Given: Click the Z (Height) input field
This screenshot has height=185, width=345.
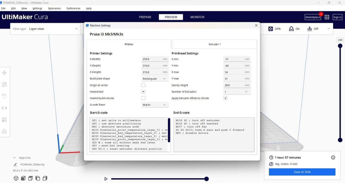Looking at the screenshot, I should pos(155,72).
